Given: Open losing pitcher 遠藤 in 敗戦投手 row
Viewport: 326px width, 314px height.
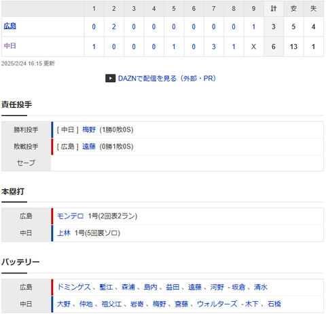Looking at the screenshot, I should (89, 146).
